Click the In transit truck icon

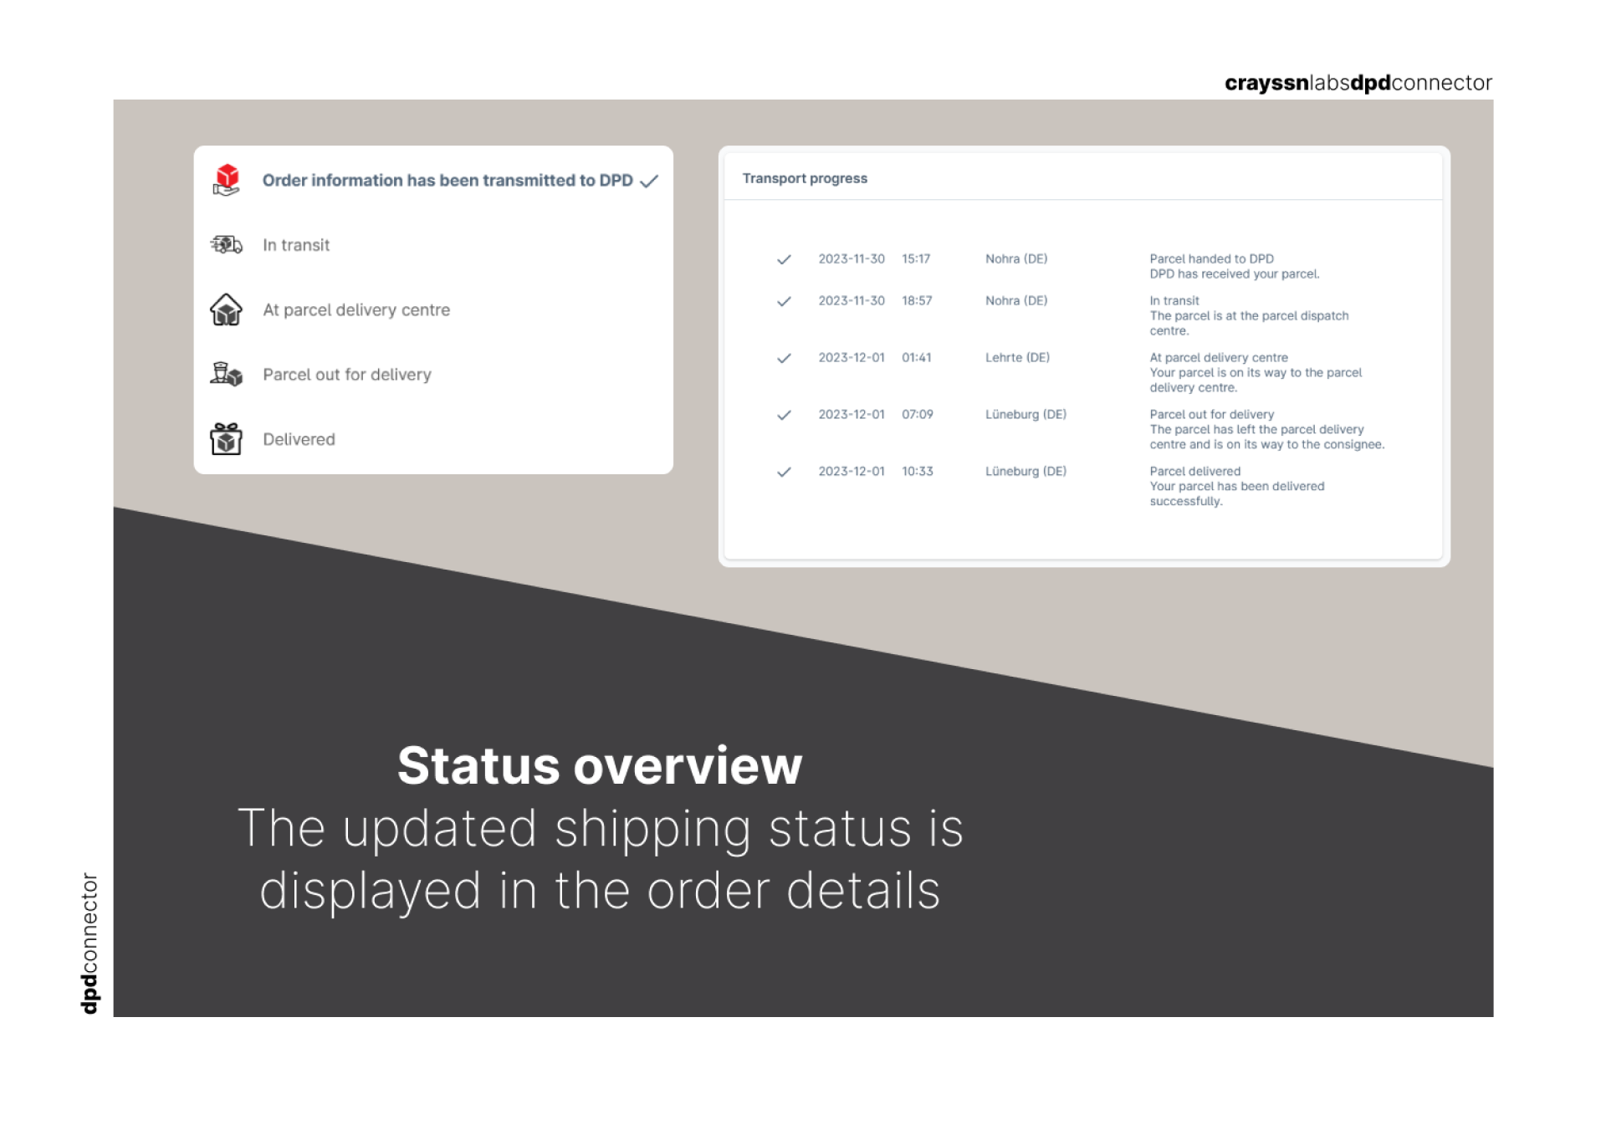(x=226, y=244)
